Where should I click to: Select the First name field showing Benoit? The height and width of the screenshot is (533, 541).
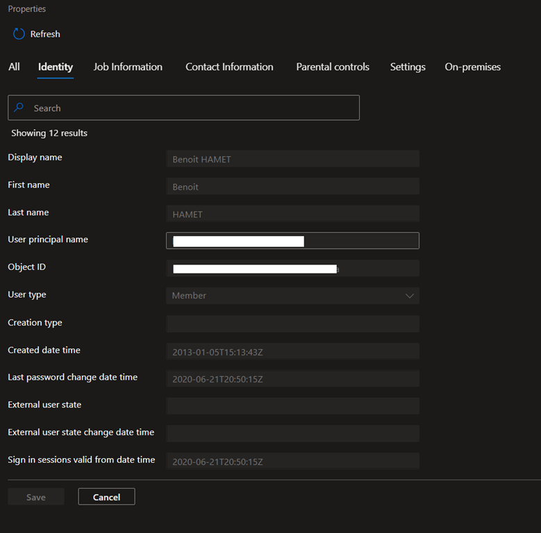click(x=292, y=187)
